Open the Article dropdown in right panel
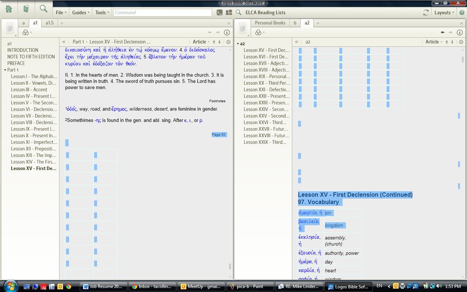The height and width of the screenshot is (292, 467). 434,42
